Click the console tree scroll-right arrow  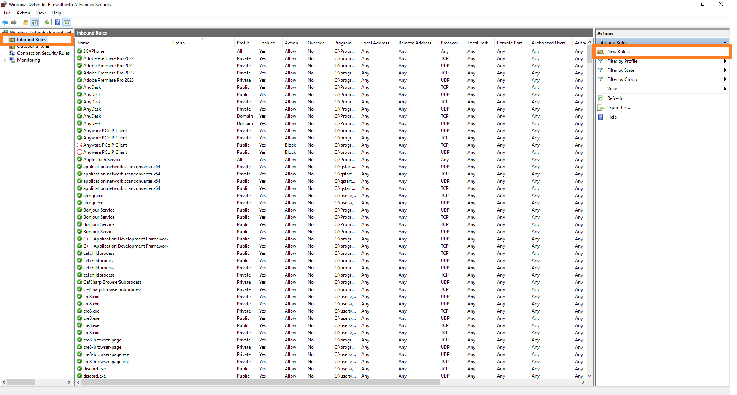click(x=69, y=382)
